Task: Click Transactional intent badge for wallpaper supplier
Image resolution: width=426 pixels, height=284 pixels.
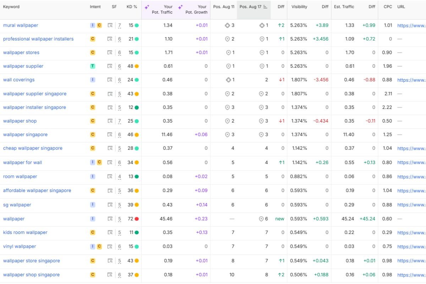Action: [93, 66]
